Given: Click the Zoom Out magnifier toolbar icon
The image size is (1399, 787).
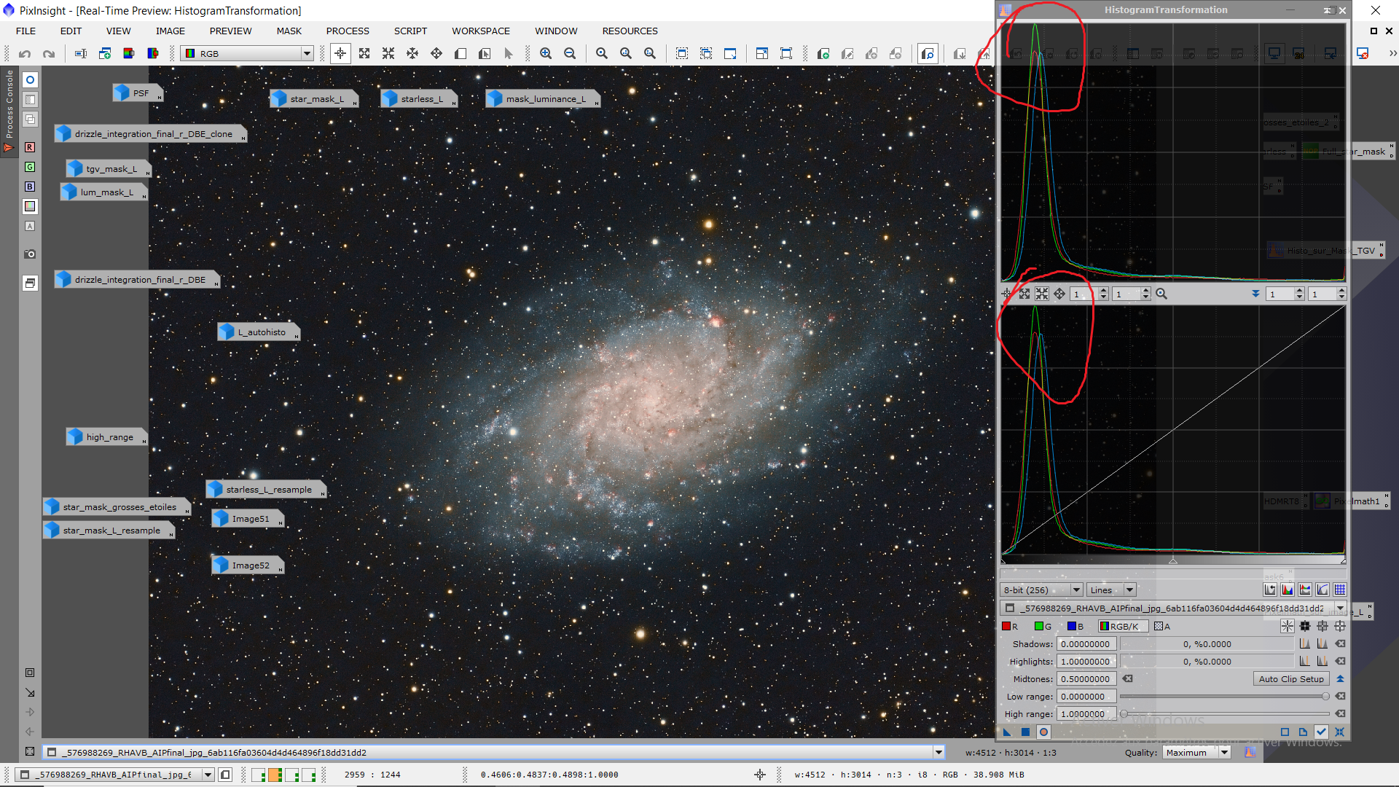Looking at the screenshot, I should [x=570, y=53].
